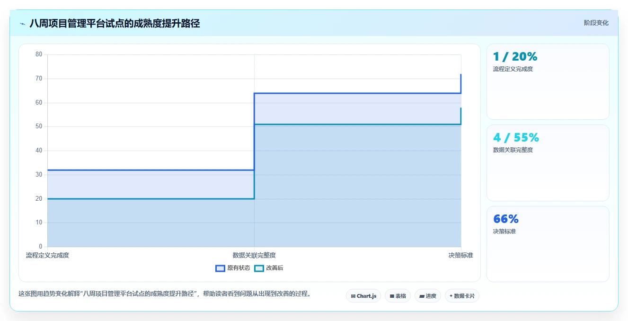The width and height of the screenshot is (628, 321).
Task: Click the 阶段变化 label in header
Action: pyautogui.click(x=596, y=23)
